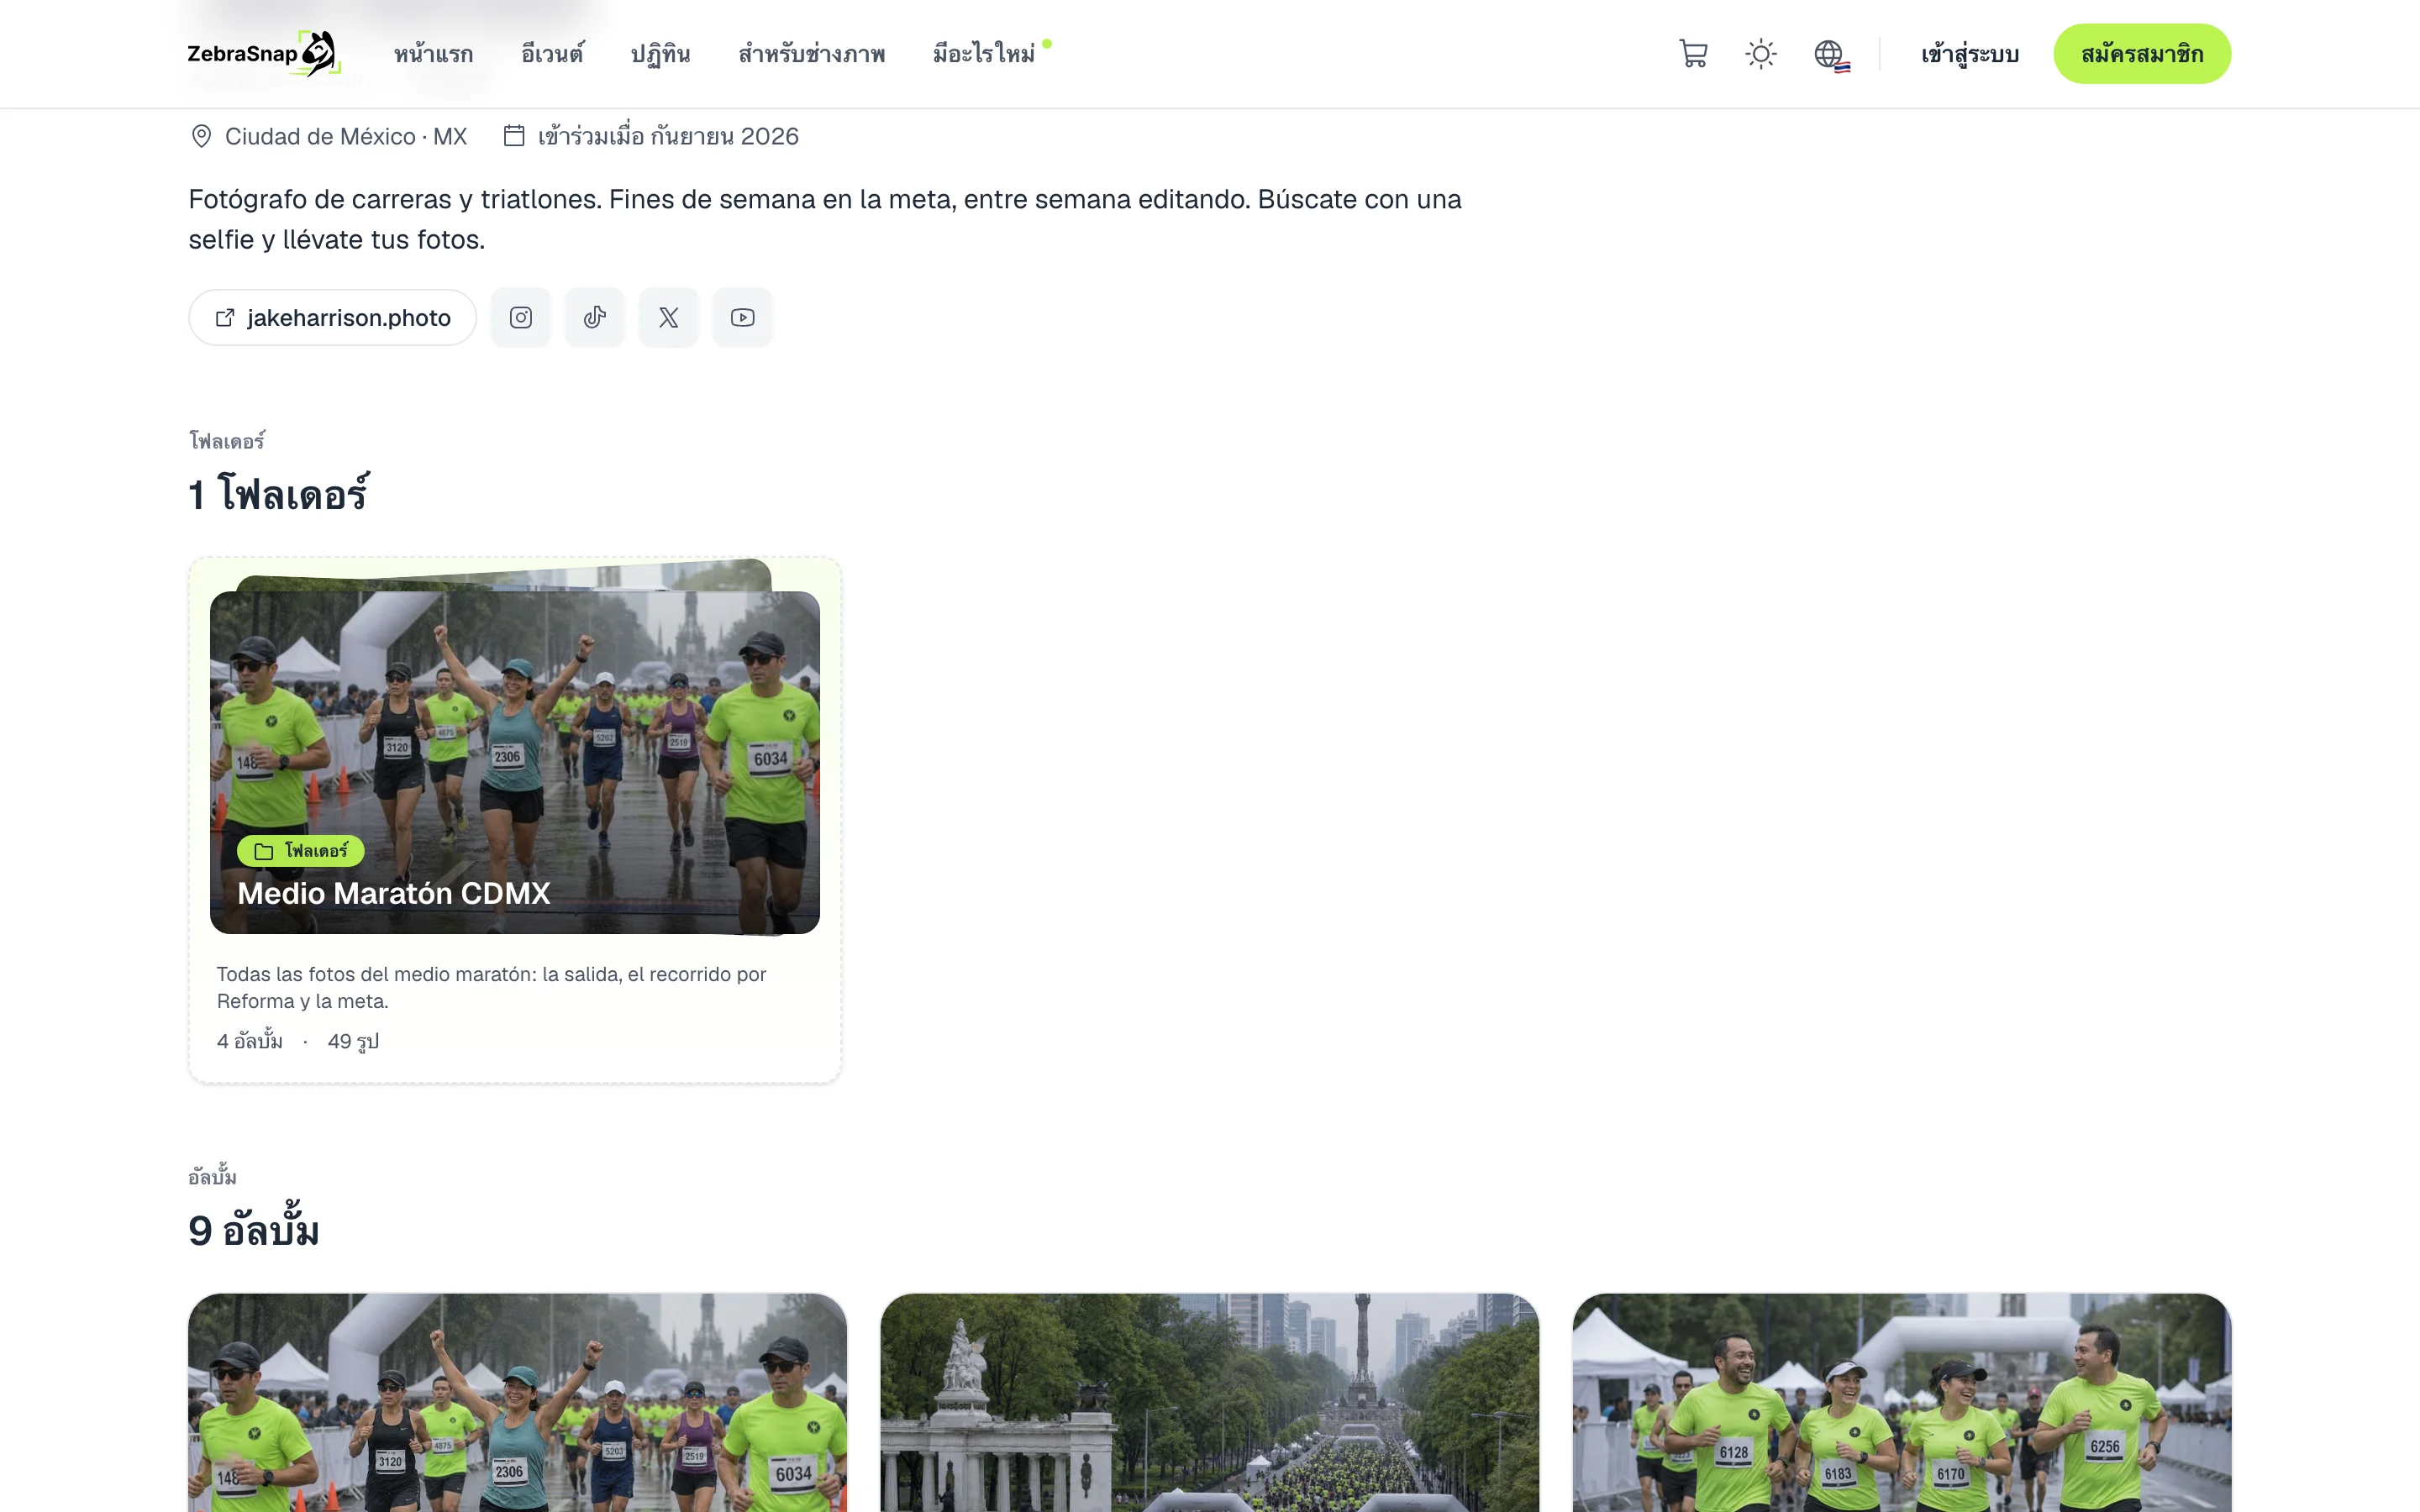The width and height of the screenshot is (2420, 1512).
Task: Open the ปฏิทิน page
Action: [661, 54]
